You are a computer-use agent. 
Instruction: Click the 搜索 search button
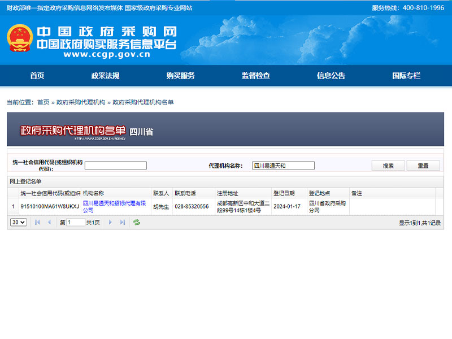pos(388,165)
